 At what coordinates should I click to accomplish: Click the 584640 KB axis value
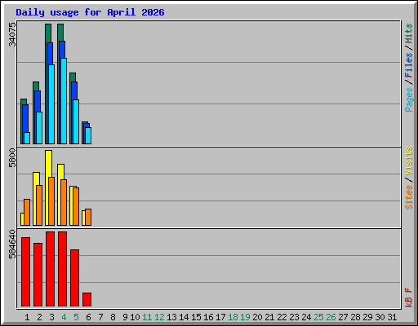(12, 244)
